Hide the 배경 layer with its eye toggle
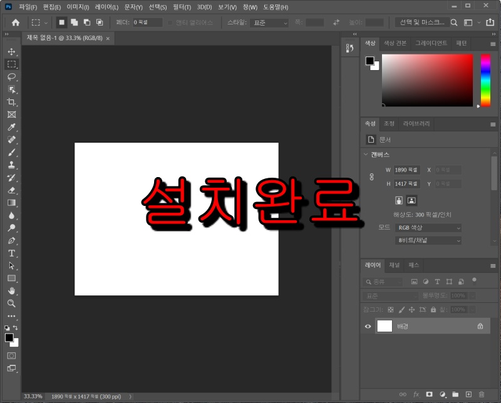This screenshot has height=403, width=501. pos(369,326)
